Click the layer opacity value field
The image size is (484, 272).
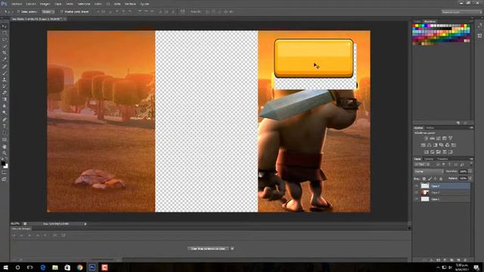(463, 172)
